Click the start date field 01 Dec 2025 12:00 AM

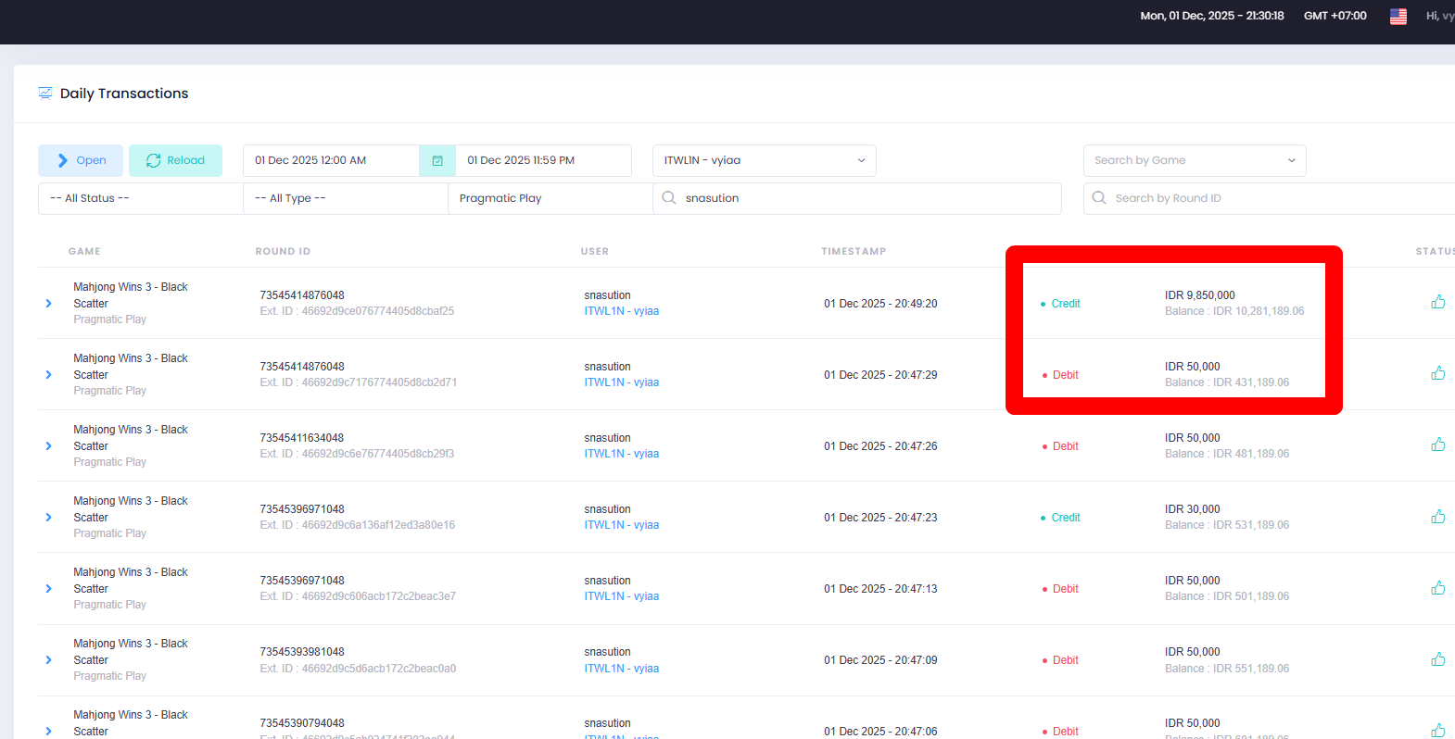331,160
